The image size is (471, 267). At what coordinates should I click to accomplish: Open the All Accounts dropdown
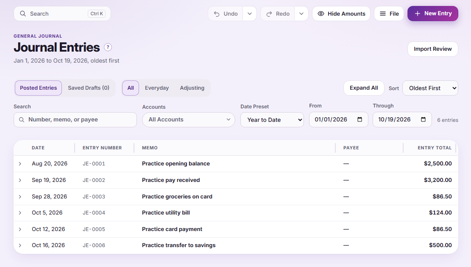(x=189, y=120)
